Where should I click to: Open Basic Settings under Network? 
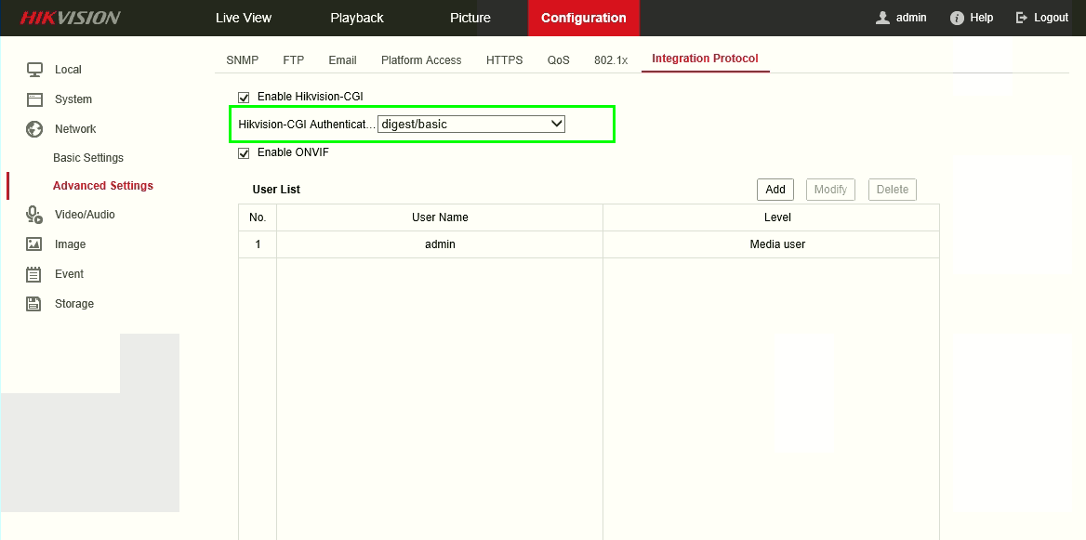pos(88,158)
